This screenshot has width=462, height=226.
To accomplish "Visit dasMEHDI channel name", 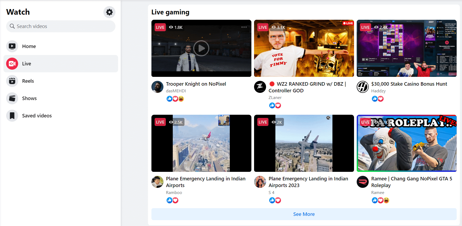I will [x=176, y=91].
